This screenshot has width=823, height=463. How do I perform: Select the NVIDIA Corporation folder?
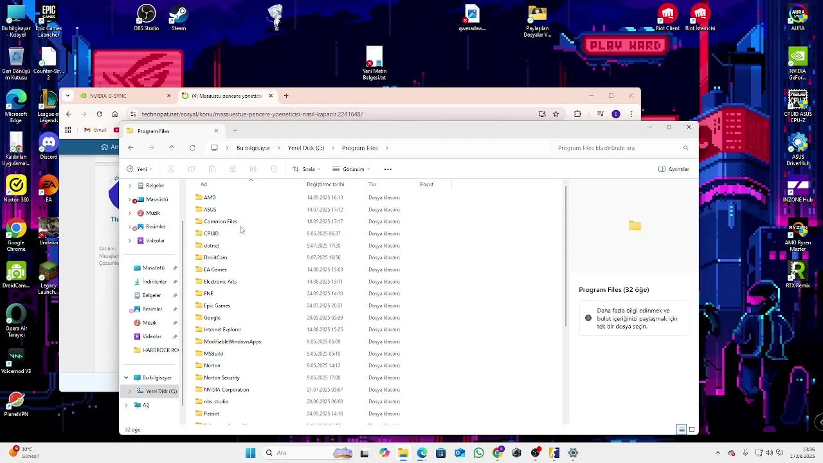(226, 390)
